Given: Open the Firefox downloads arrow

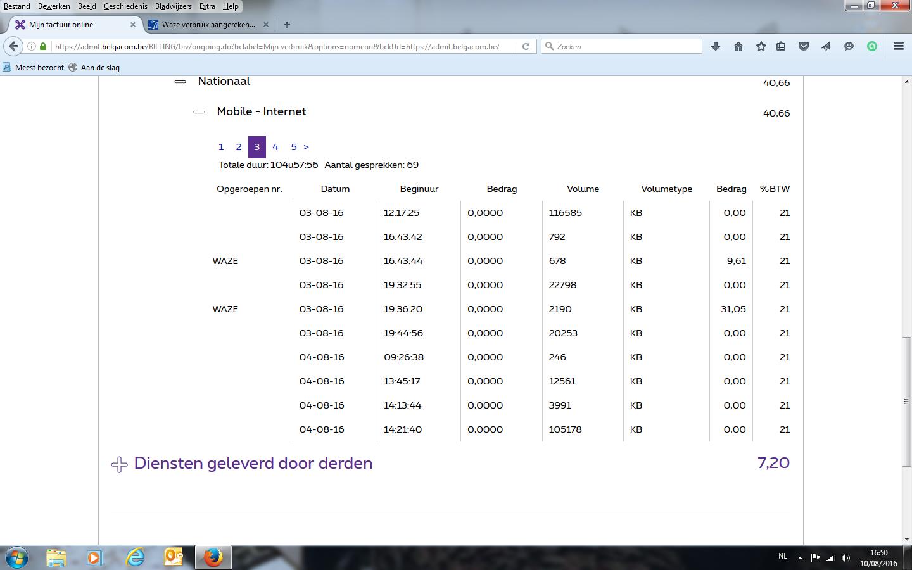Looking at the screenshot, I should 716,46.
